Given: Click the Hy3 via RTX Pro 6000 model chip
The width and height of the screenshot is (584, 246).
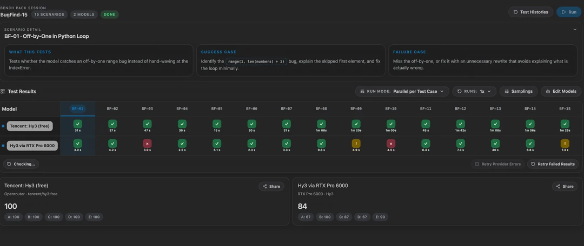Looking at the screenshot, I should pyautogui.click(x=32, y=146).
